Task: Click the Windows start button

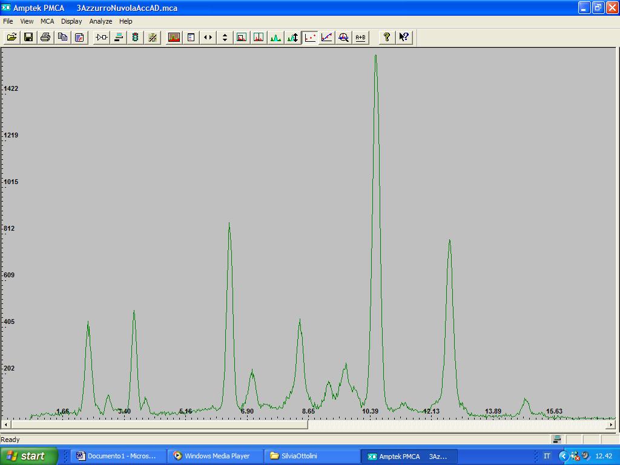Action: [x=28, y=456]
